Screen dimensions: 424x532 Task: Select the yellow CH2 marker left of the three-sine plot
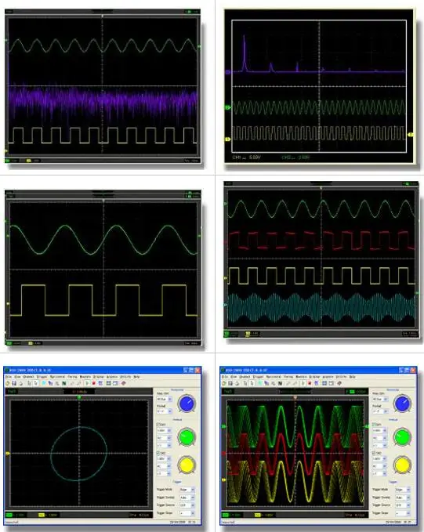223,480
